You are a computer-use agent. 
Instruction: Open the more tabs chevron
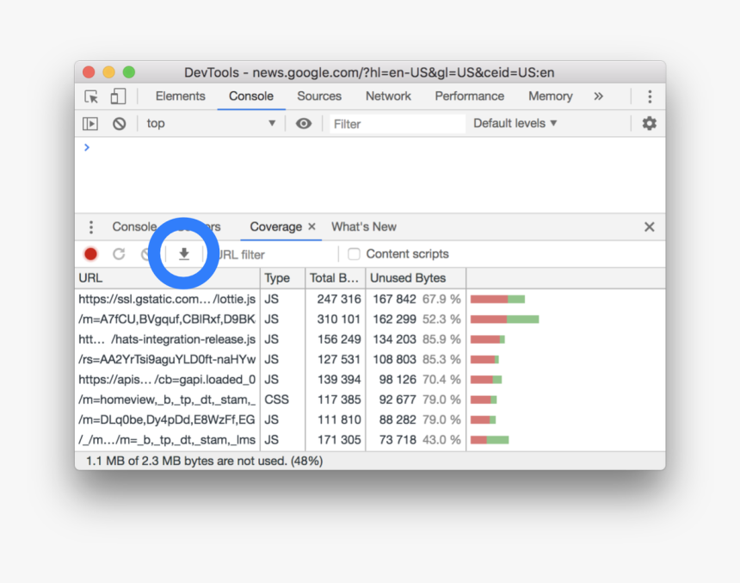click(x=598, y=96)
